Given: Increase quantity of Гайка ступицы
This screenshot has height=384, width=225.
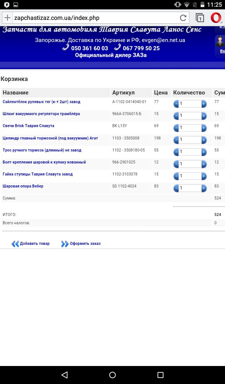Looking at the screenshot, I should [204, 176].
